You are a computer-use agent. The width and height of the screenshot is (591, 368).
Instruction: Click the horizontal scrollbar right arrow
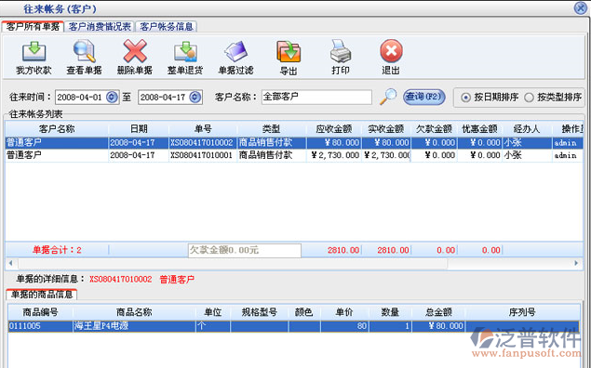(x=576, y=263)
